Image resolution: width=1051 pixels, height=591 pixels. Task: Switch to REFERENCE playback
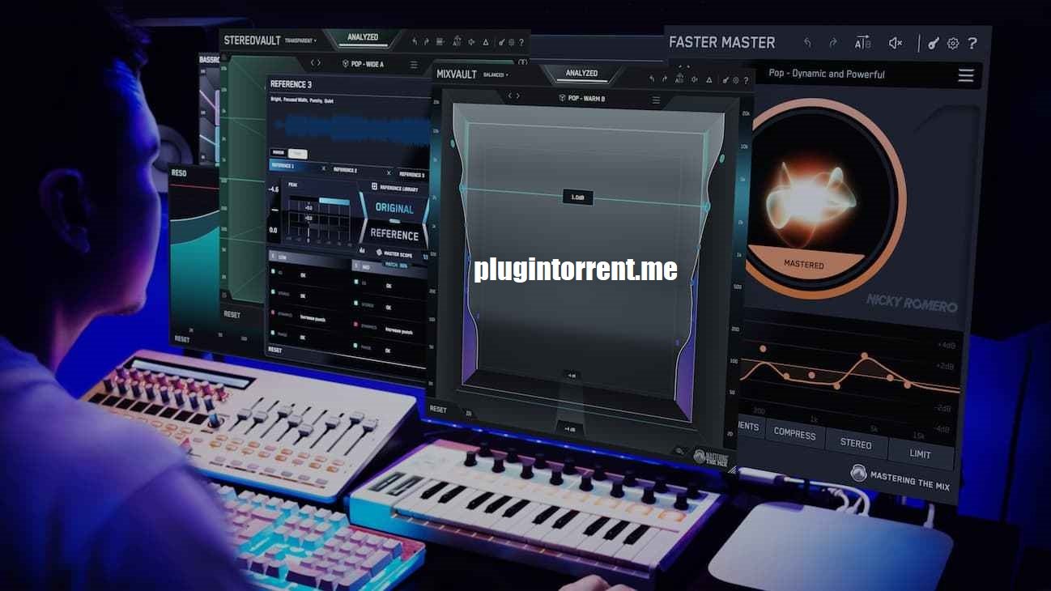click(394, 235)
